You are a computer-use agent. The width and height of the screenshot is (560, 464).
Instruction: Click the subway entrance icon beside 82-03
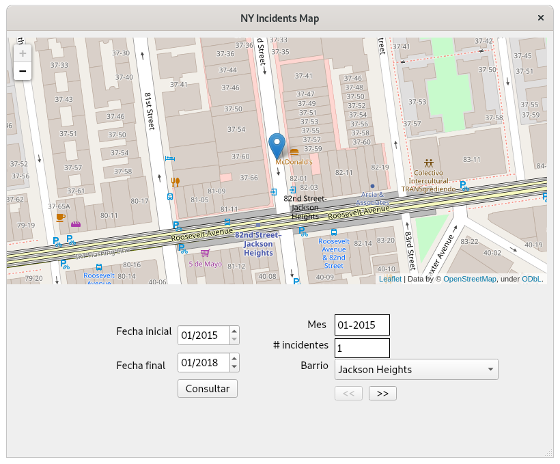293,189
